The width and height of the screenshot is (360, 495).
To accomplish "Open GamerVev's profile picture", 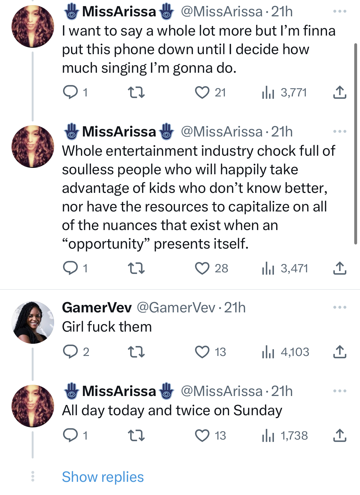I will (x=33, y=322).
